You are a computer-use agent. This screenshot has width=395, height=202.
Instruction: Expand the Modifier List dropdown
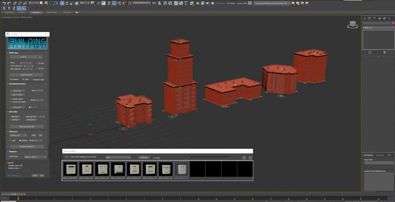click(x=378, y=28)
